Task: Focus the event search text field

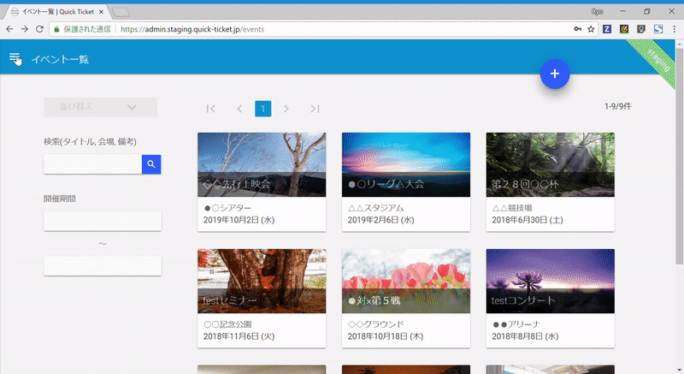Action: (x=92, y=164)
